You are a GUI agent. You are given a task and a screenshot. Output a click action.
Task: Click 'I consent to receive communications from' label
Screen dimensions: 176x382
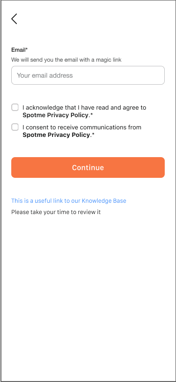point(82,127)
